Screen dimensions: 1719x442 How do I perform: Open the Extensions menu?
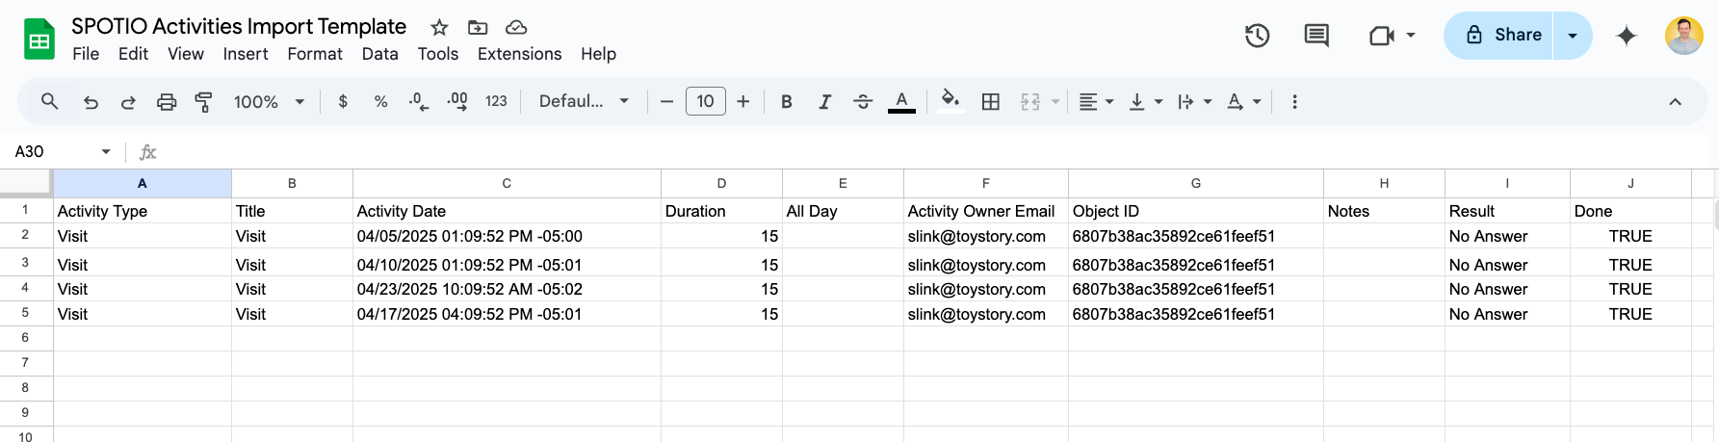(520, 54)
